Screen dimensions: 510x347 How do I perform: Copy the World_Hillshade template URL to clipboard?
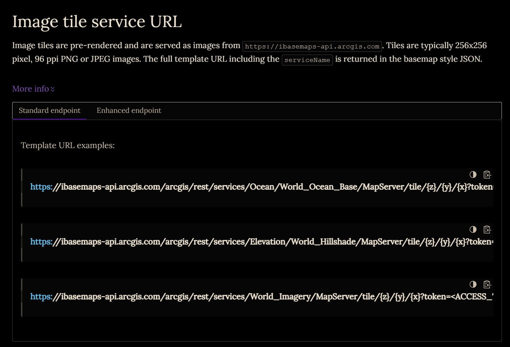(488, 230)
